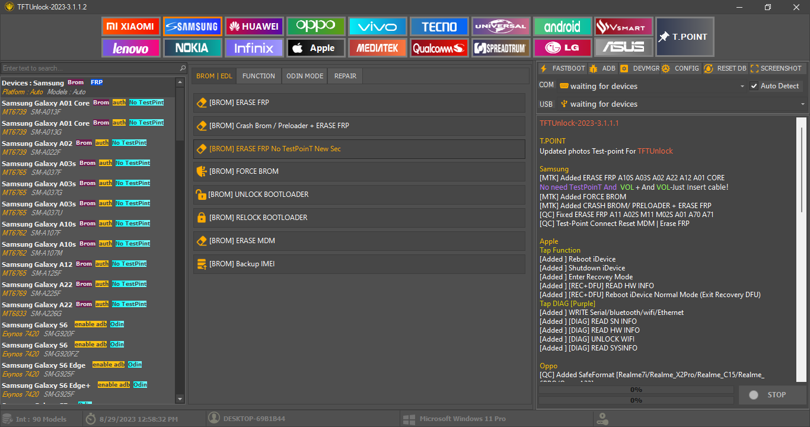Click the lower 0% progress bar

(x=636, y=400)
